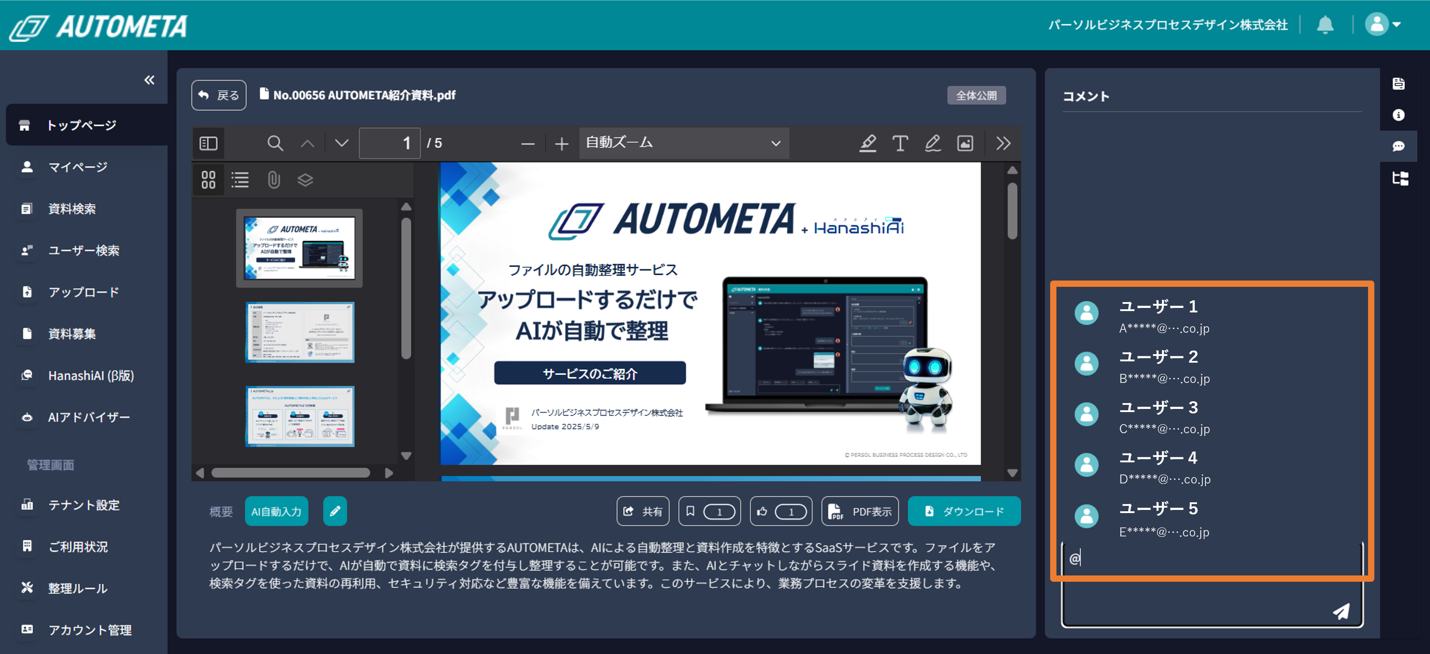Screen dimensions: 1430x654
Task: Click the 戻る back button
Action: pos(219,95)
